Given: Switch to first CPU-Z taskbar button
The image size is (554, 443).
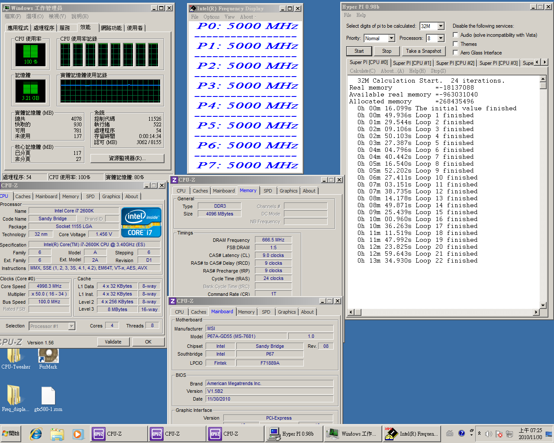Looking at the screenshot, I should click(118, 433).
